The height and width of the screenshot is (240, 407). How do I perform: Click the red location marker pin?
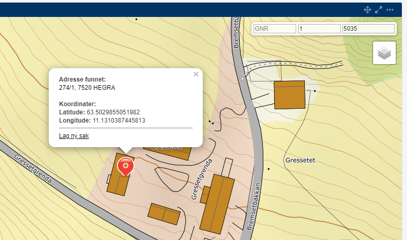[125, 166]
